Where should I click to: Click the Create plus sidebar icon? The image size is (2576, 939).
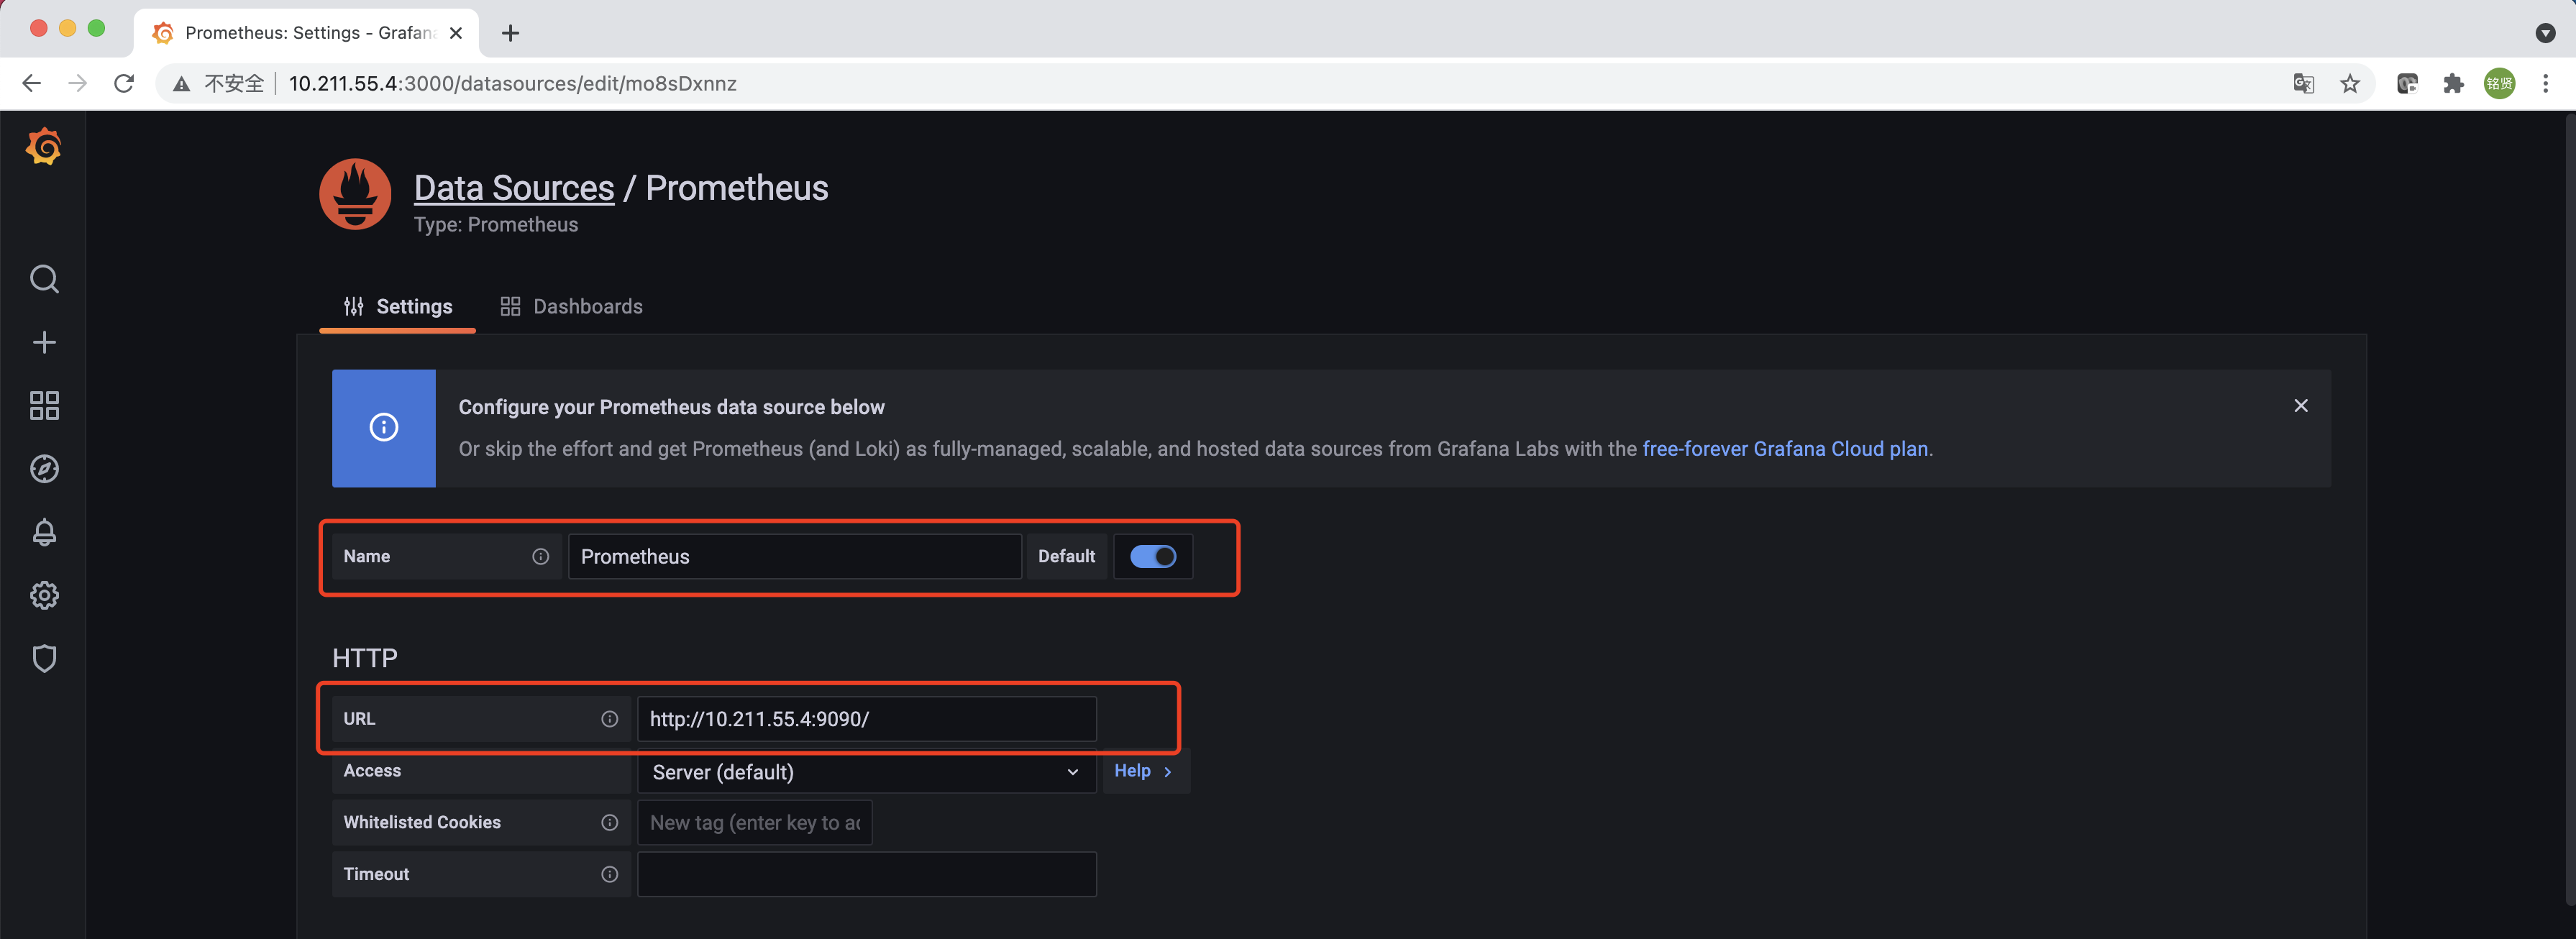point(44,342)
